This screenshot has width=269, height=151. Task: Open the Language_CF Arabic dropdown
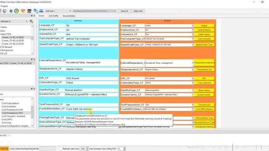[x=169, y=26]
